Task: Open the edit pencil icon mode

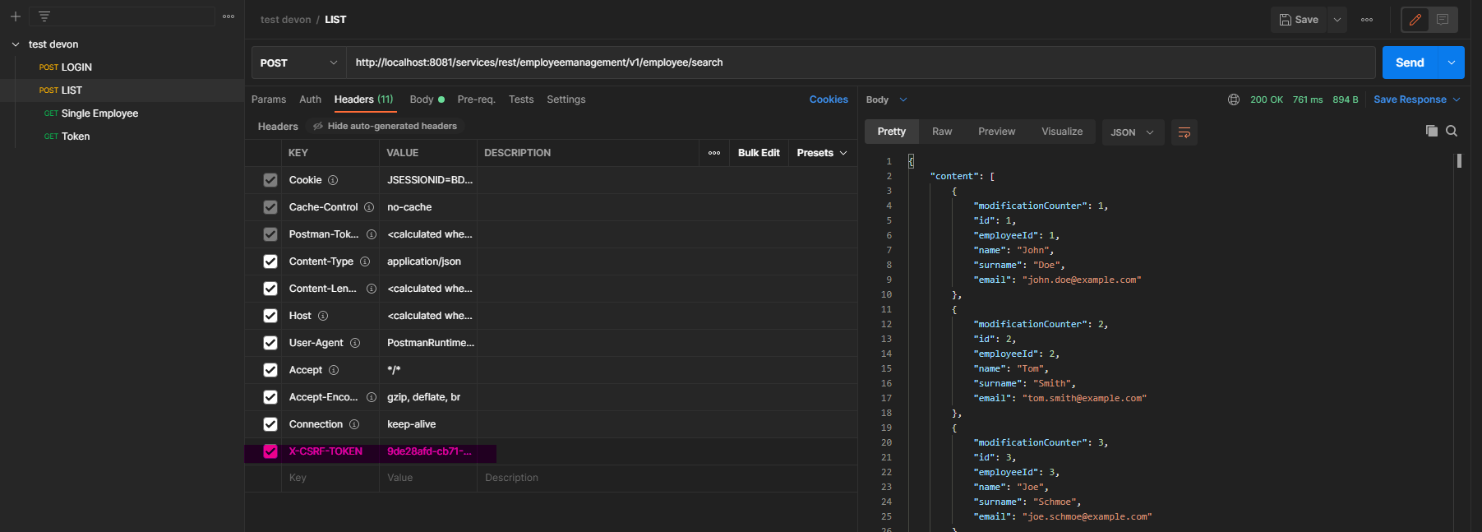Action: click(x=1415, y=20)
